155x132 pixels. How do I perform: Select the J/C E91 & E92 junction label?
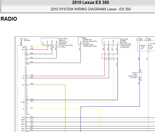tap(132, 75)
